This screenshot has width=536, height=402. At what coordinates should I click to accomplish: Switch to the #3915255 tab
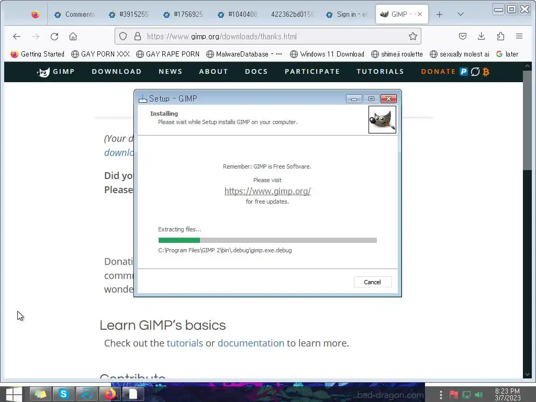(x=129, y=14)
